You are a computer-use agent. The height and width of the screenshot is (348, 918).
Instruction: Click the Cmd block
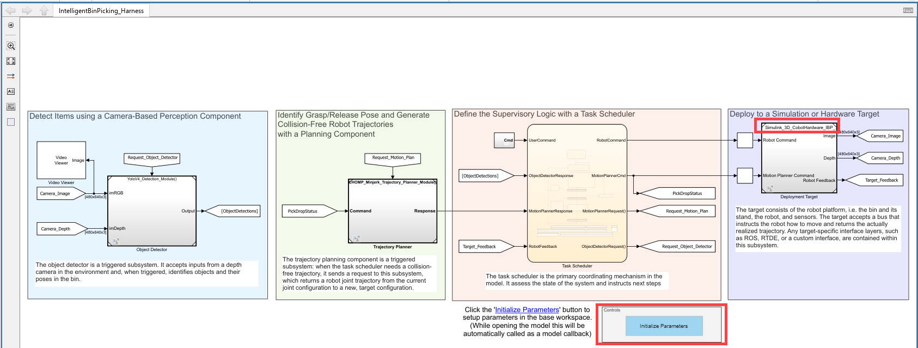coord(504,140)
